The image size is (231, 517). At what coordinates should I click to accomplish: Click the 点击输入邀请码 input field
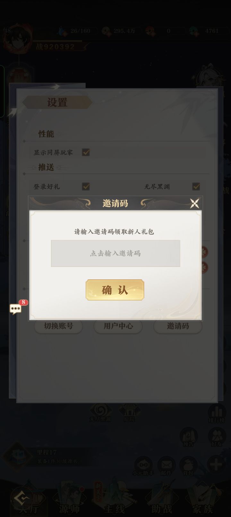coord(116,253)
